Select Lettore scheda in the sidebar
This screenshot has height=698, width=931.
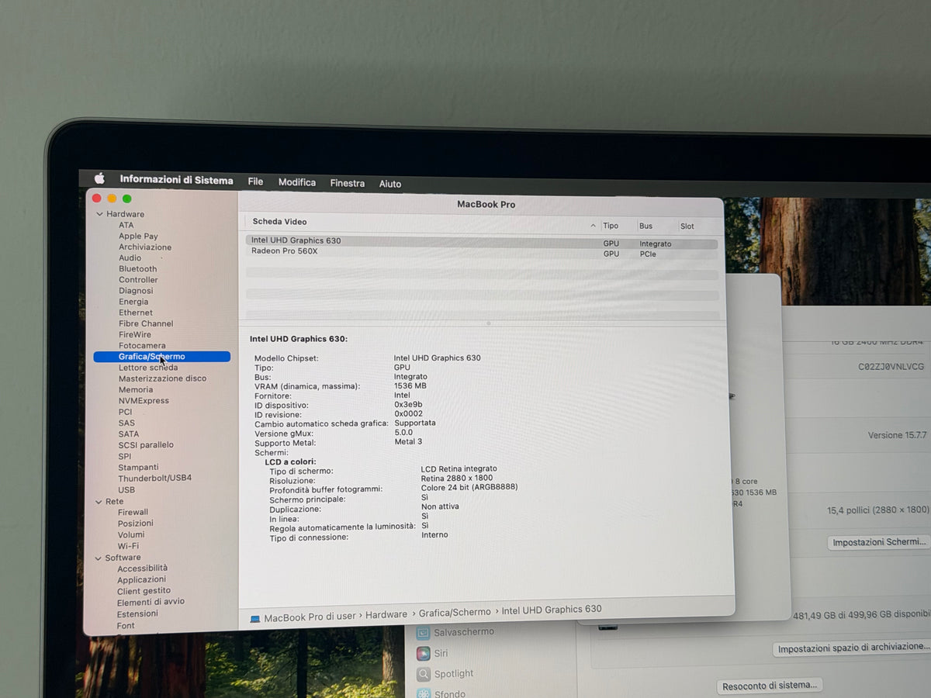coord(148,368)
